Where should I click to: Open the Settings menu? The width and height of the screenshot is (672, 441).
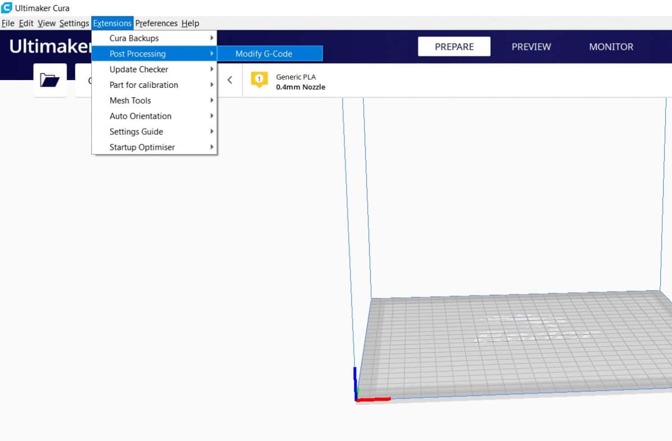click(74, 23)
